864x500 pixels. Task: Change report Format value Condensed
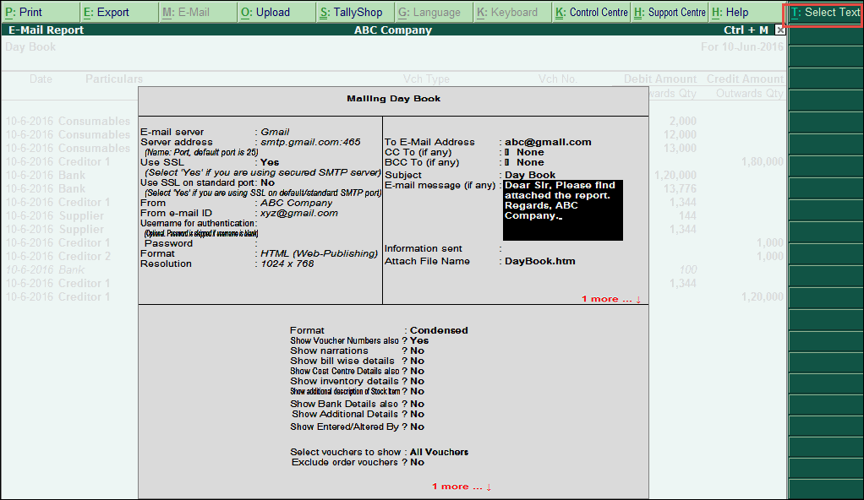click(x=439, y=330)
